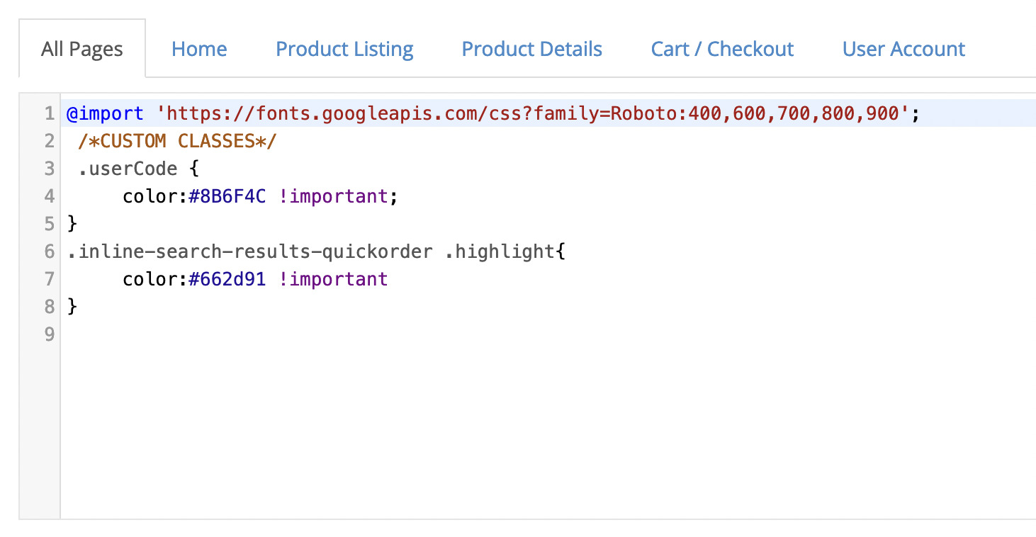Screen dimensions: 1036x537
Task: Click the #8B6F4C color value
Action: (227, 196)
